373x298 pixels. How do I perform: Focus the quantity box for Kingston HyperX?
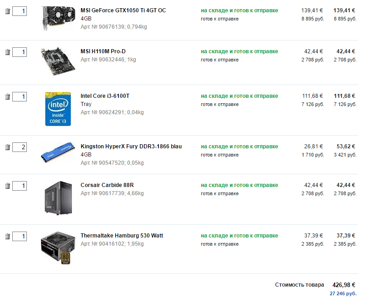tap(20, 147)
